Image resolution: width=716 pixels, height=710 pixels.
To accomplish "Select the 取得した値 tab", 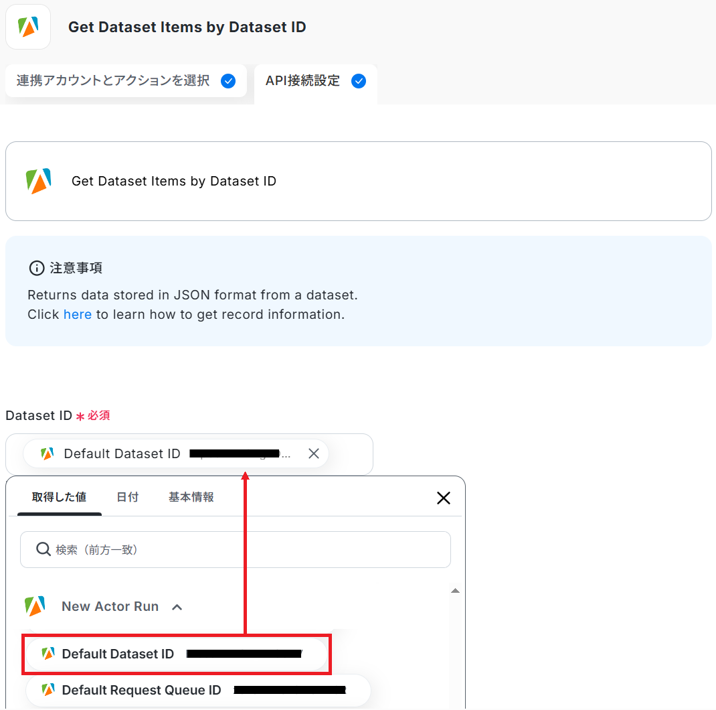I will click(60, 497).
